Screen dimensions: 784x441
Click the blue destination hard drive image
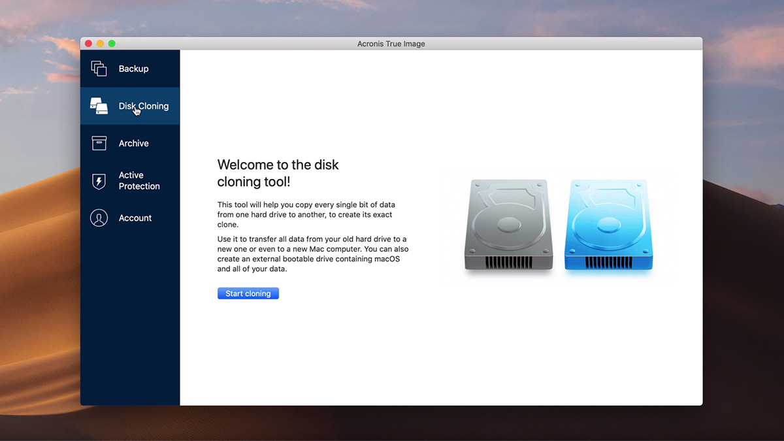pyautogui.click(x=608, y=225)
